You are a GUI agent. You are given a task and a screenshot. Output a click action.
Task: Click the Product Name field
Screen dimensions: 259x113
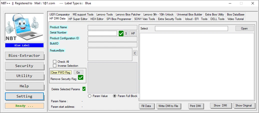pos(112,27)
